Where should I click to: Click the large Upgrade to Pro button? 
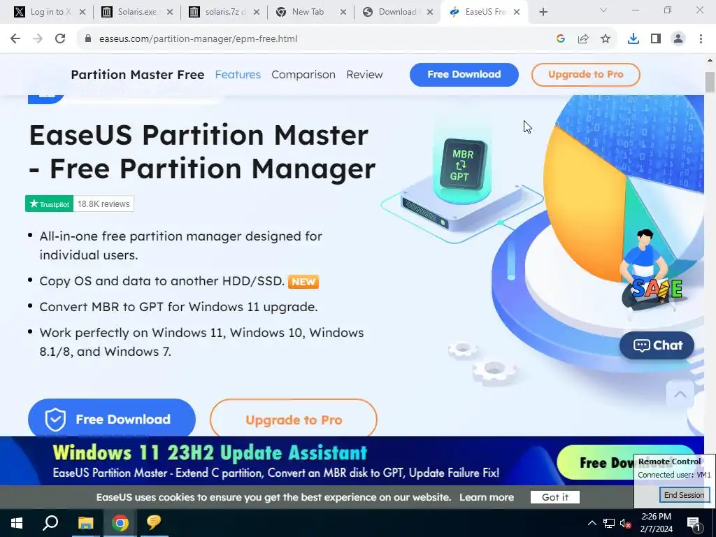pos(294,420)
